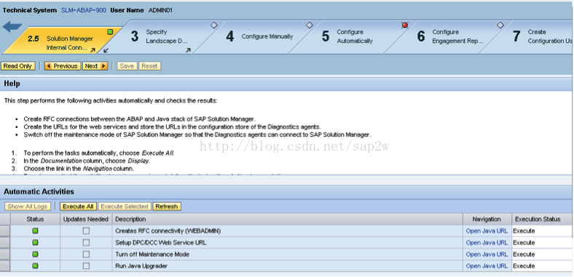Click green status square on step 2.5
The width and height of the screenshot is (574, 277).
tap(110, 32)
